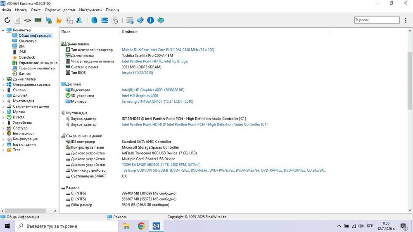
Task: Select the База от данни tree item
Action: pos(24,144)
